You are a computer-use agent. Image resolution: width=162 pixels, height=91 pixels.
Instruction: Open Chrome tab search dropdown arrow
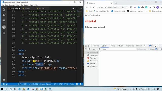click(145, 2)
